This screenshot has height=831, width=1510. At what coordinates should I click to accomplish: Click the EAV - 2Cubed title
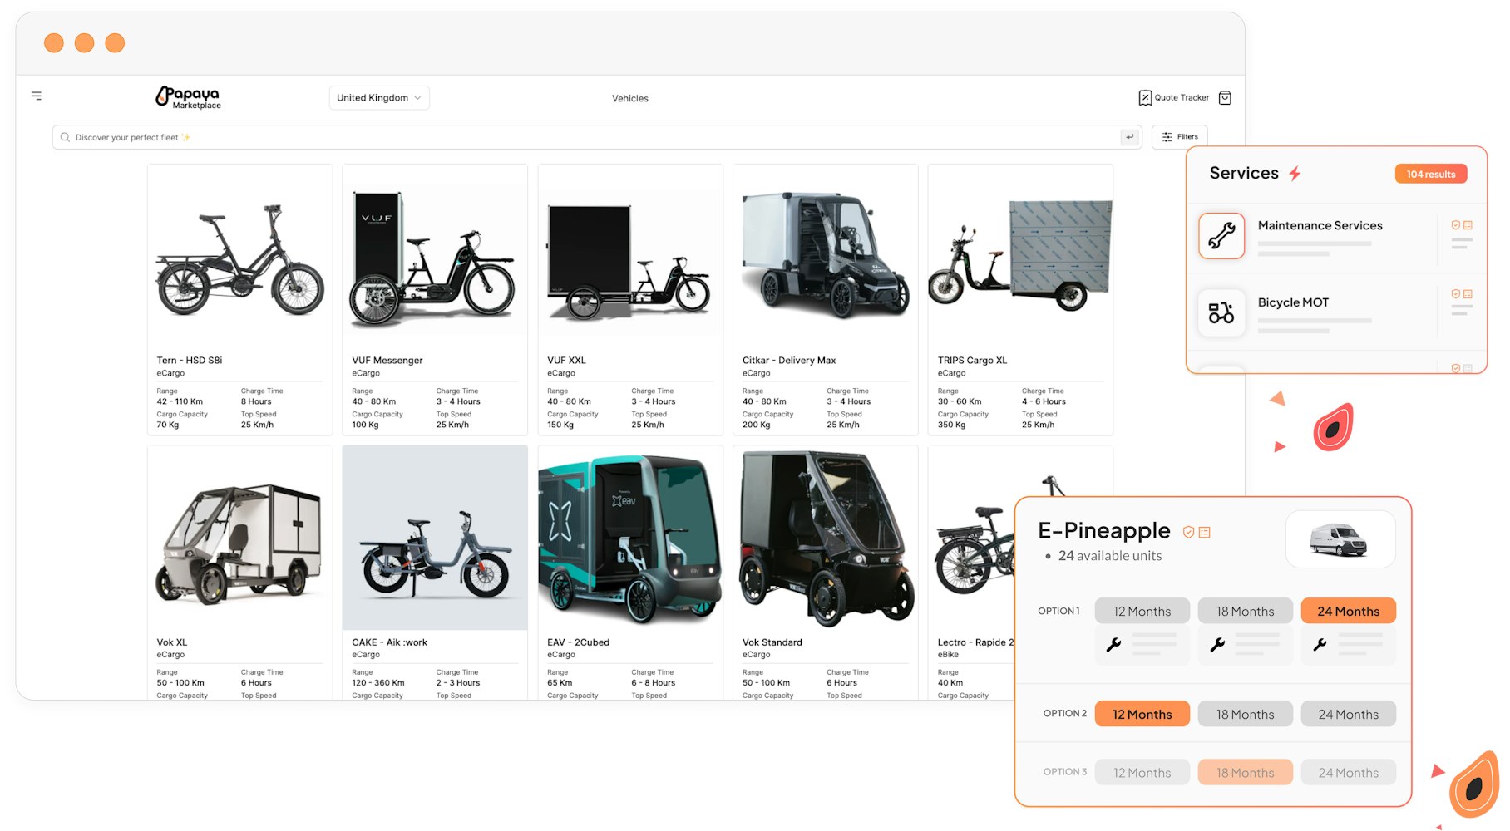[578, 642]
